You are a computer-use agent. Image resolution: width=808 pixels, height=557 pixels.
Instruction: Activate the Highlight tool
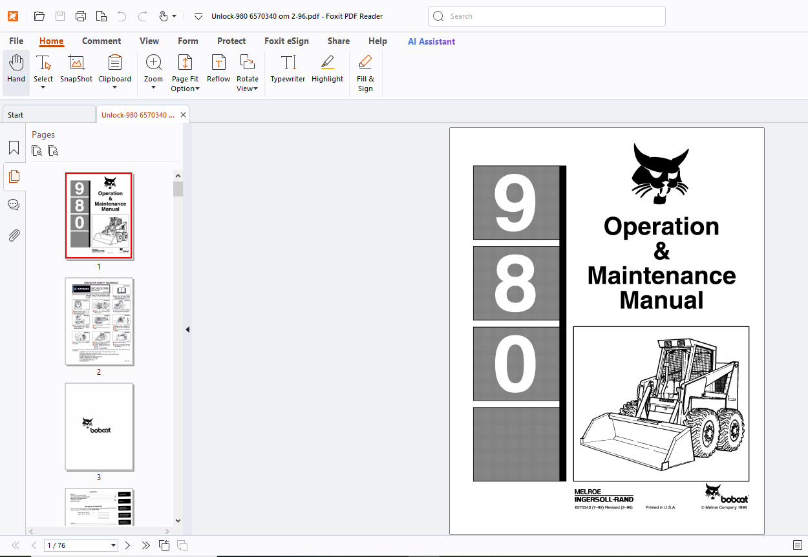tap(327, 69)
